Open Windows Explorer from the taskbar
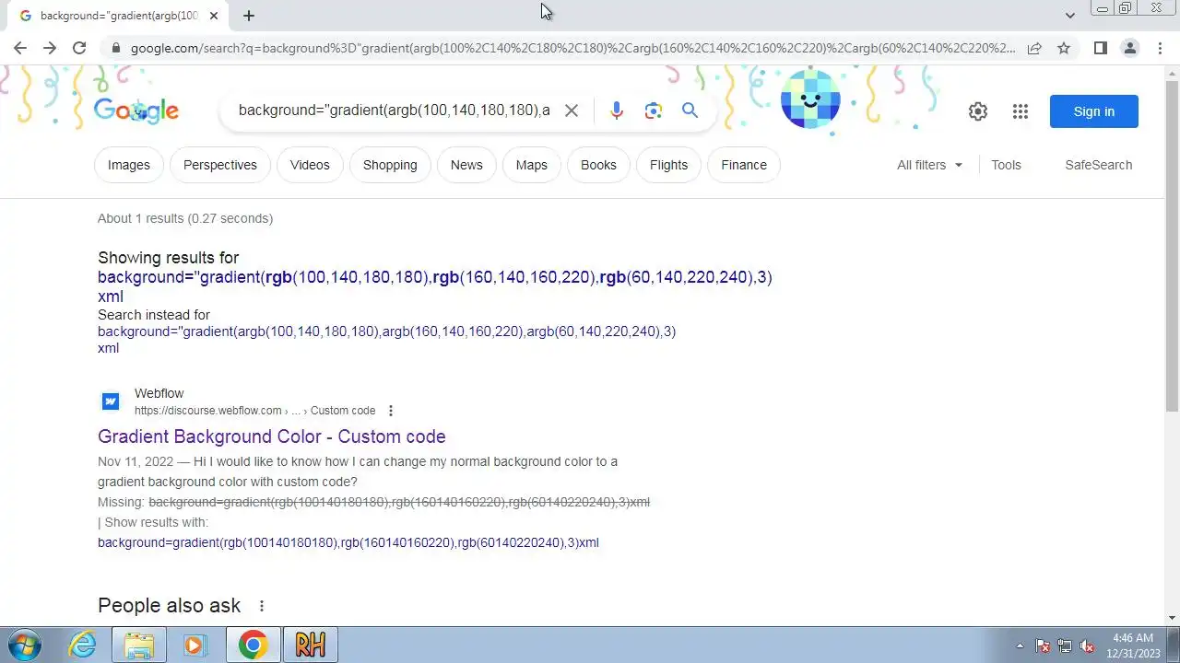Screen dimensions: 1180x663 (138, 645)
